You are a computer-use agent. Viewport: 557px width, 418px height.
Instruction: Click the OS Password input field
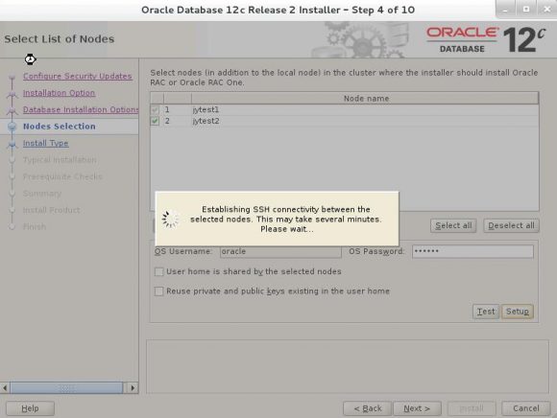(x=472, y=251)
